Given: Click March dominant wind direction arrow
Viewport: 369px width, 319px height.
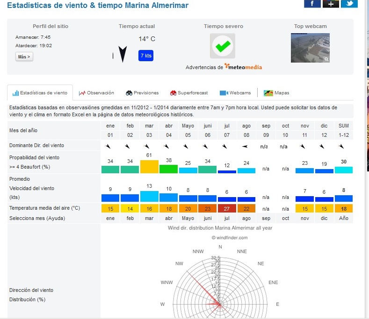Looking at the screenshot, I should point(147,147).
